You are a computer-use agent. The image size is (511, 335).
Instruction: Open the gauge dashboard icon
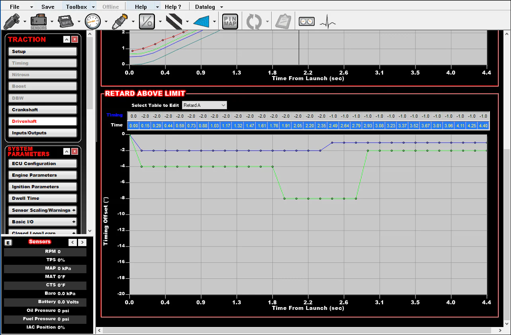tap(92, 21)
